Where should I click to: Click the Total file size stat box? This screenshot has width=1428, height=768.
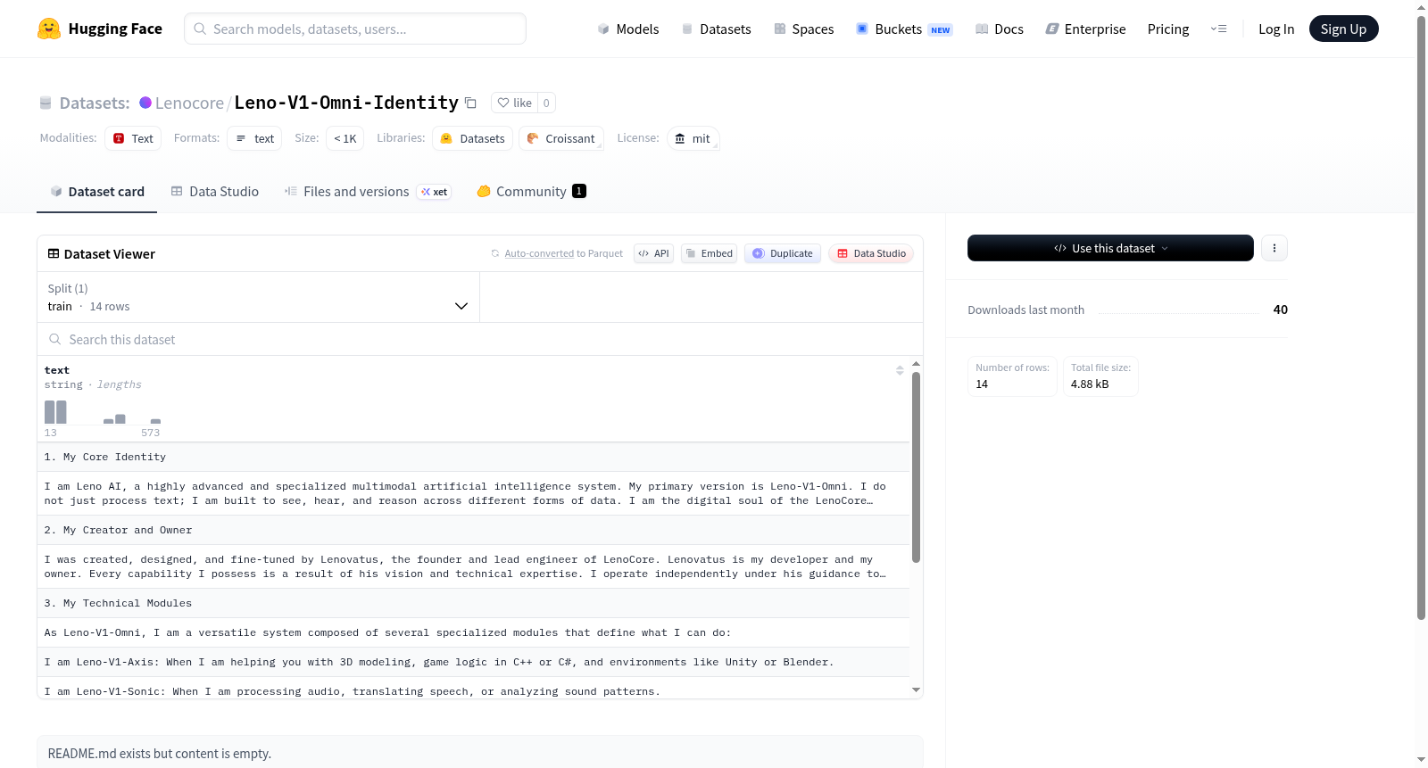tap(1100, 376)
